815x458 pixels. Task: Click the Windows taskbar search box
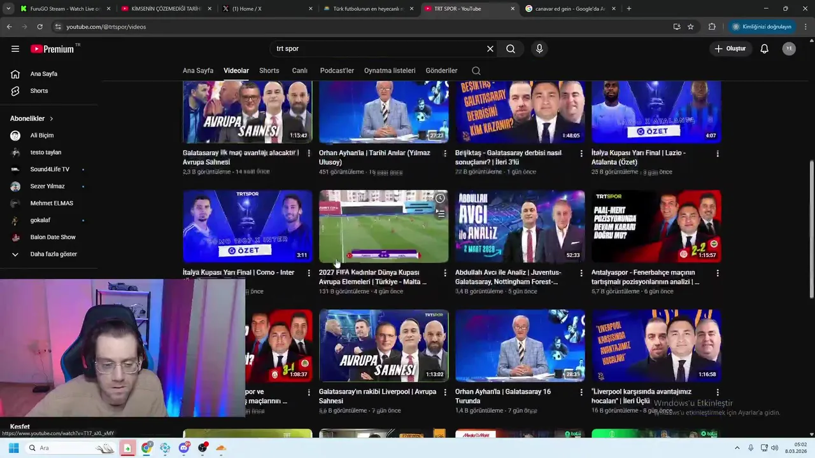[71, 448]
